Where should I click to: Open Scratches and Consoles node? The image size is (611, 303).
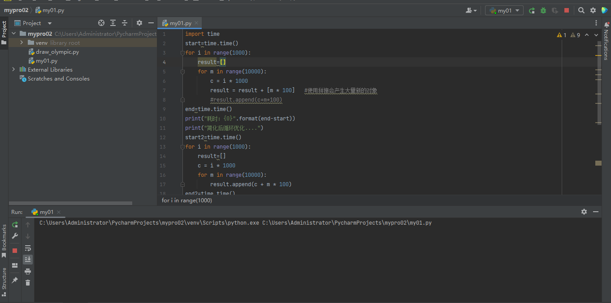(55, 78)
